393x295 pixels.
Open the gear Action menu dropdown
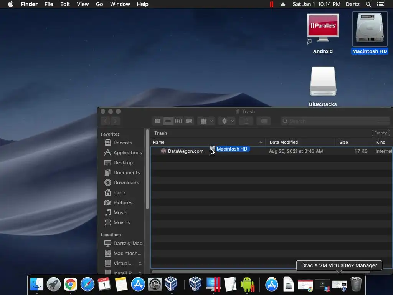coord(227,121)
